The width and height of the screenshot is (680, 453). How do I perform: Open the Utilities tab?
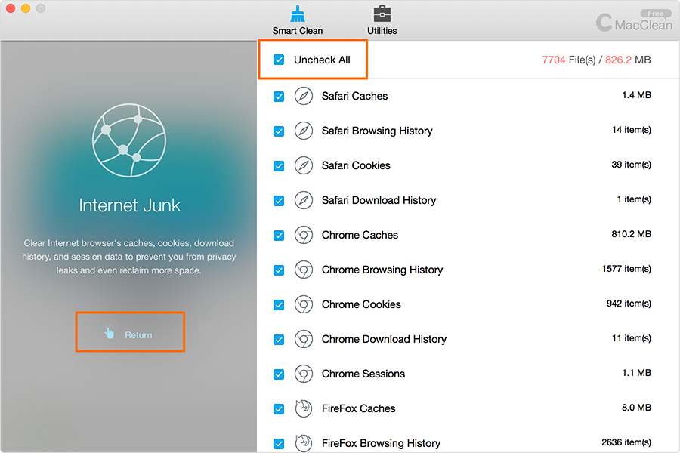382,20
